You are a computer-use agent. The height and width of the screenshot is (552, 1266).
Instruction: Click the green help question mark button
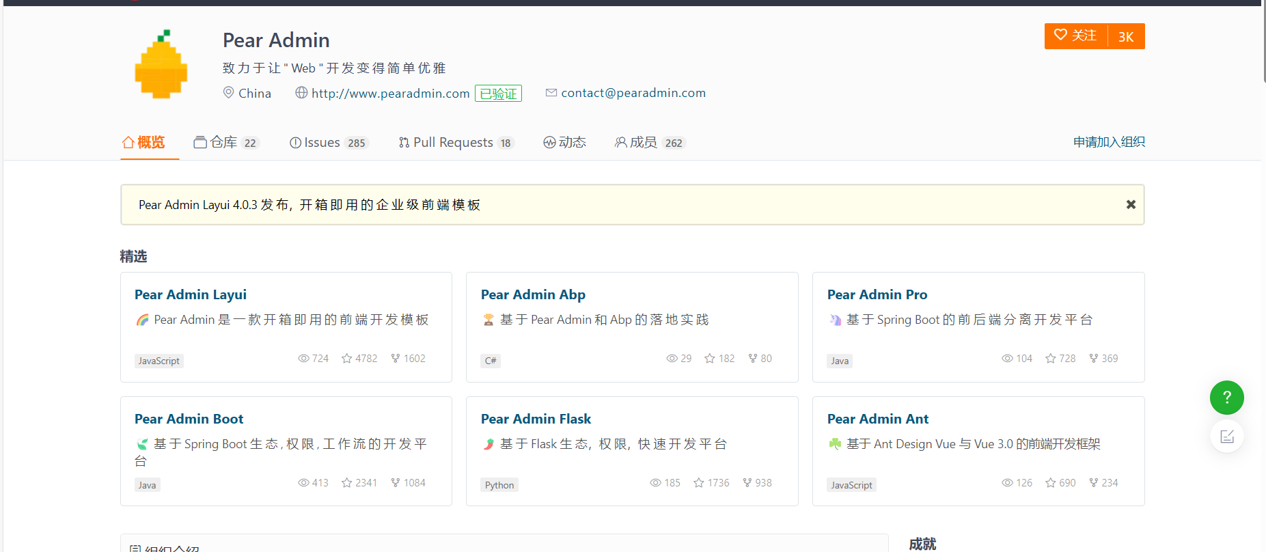click(x=1226, y=398)
